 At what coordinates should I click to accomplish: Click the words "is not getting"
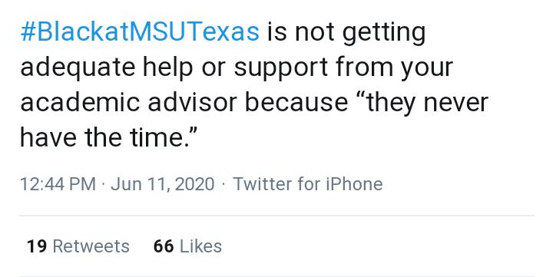point(346,34)
